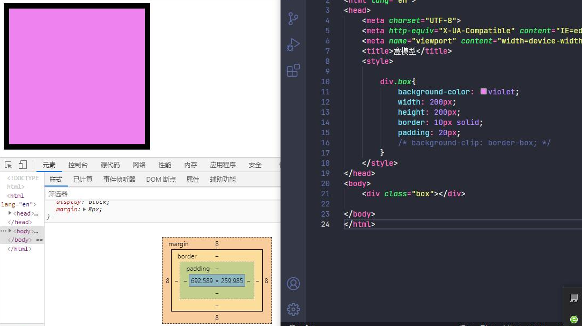The image size is (582, 326).
Task: Click the commented background-clip line
Action: click(x=474, y=143)
